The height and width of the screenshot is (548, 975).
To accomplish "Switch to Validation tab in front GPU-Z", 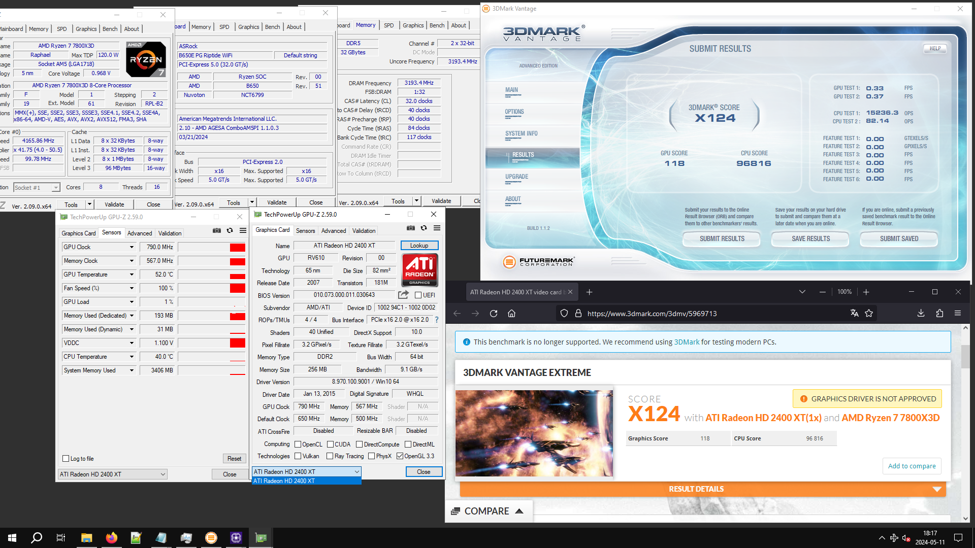I will pyautogui.click(x=364, y=231).
